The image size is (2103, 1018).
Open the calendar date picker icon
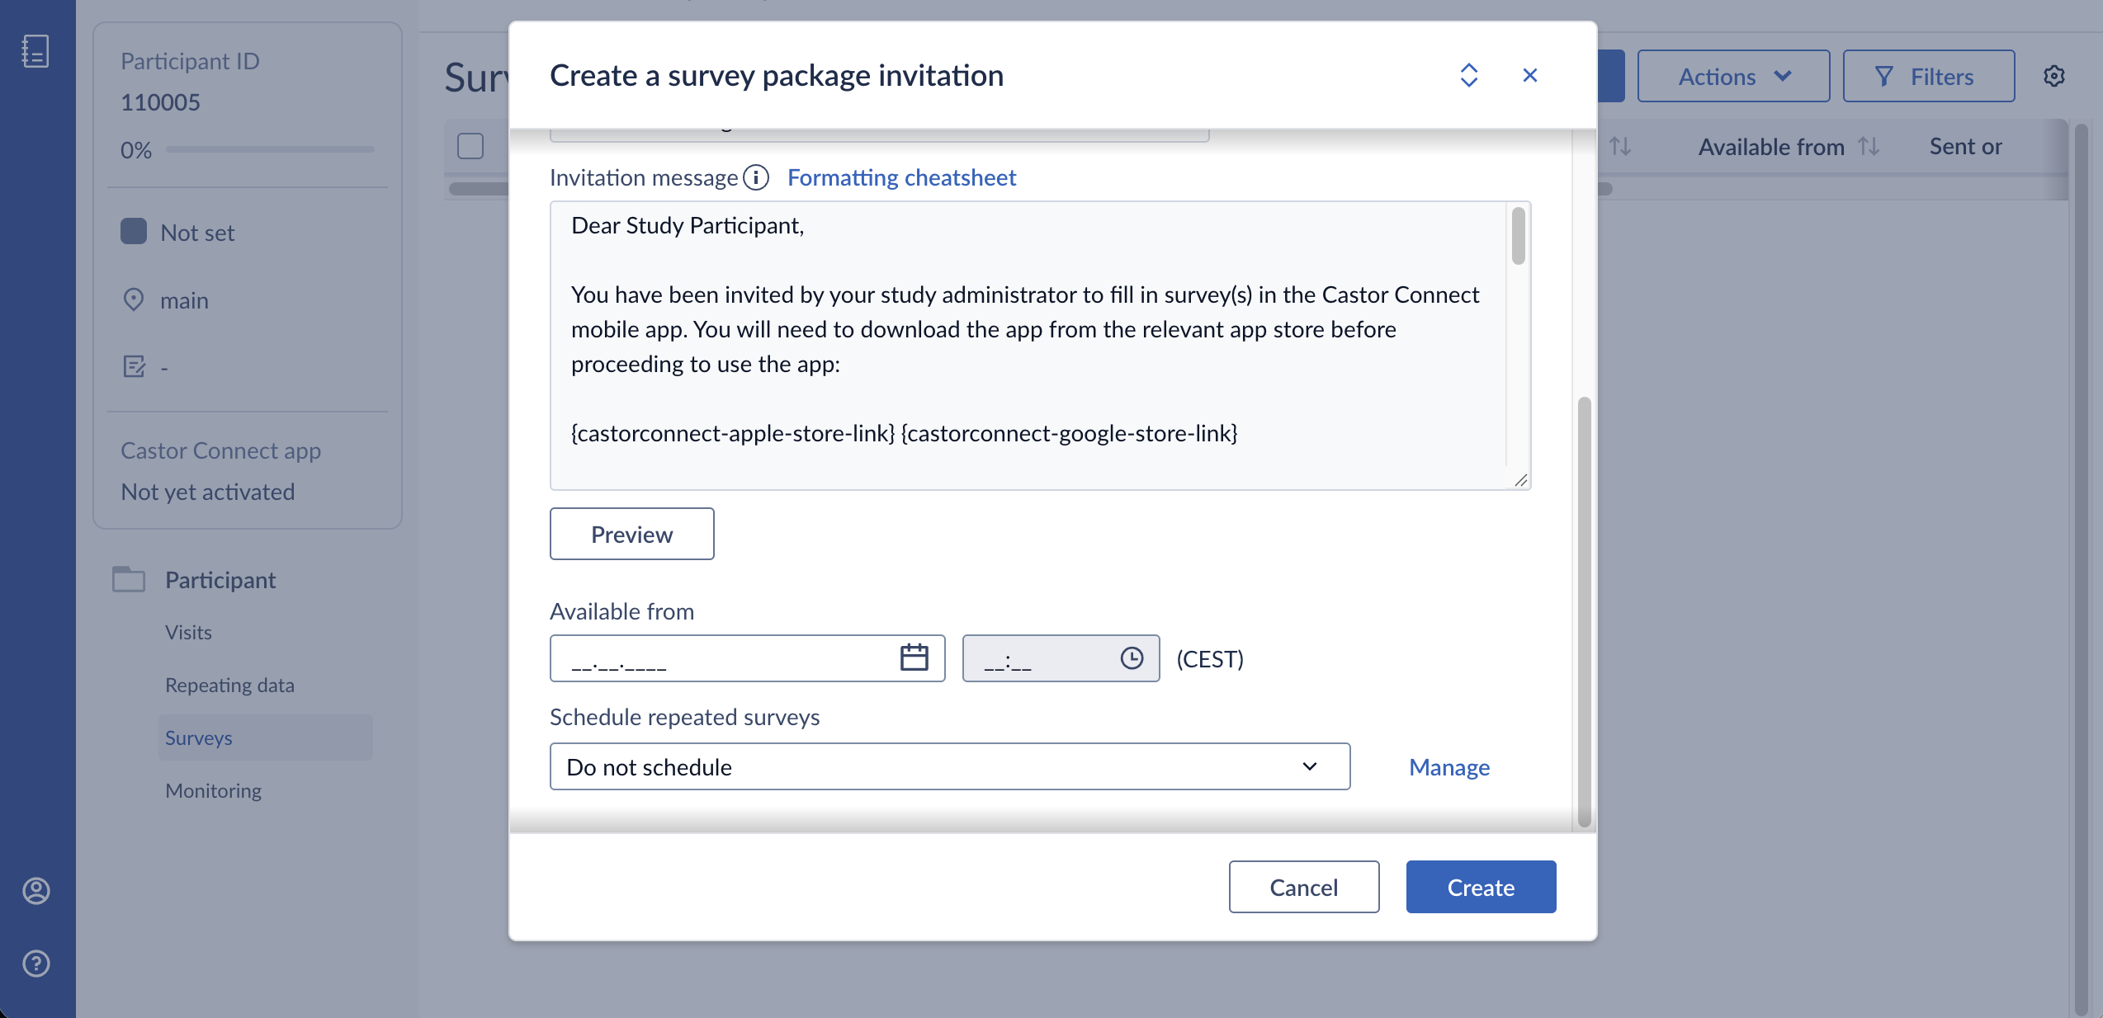point(914,657)
